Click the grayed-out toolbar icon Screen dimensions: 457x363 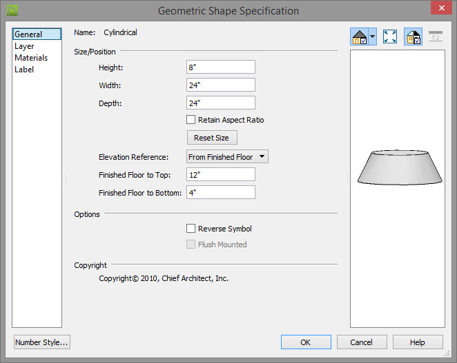(x=436, y=37)
